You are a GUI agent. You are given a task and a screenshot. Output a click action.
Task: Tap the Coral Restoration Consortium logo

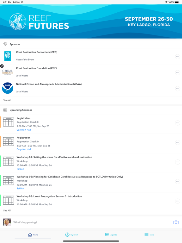click(8, 56)
